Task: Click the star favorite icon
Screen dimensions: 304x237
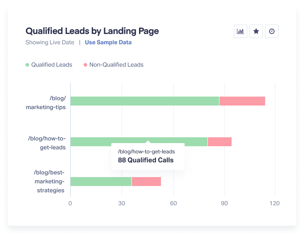Action: [256, 31]
